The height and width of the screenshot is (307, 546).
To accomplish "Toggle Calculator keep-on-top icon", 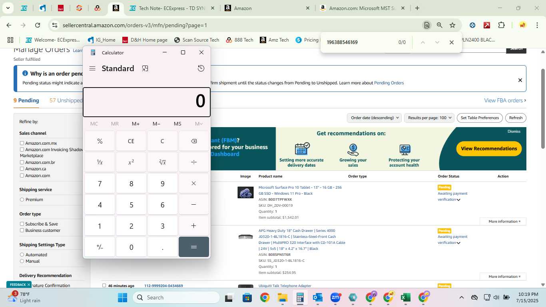I will pyautogui.click(x=145, y=68).
